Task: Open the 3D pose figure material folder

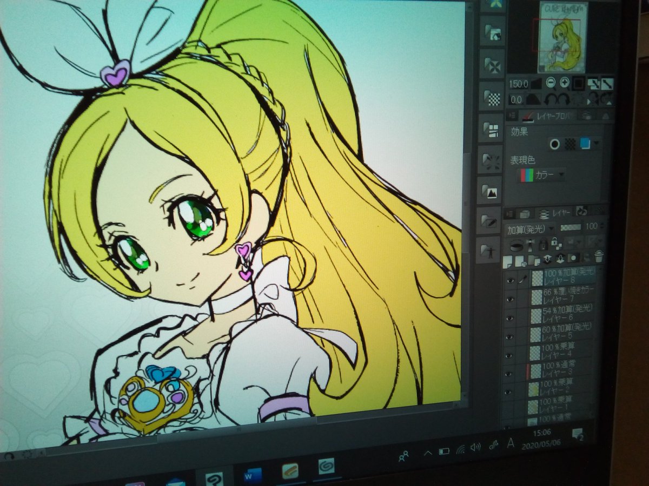Action: tap(489, 249)
